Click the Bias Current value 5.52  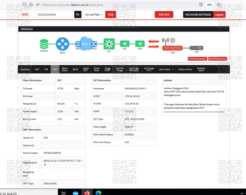coord(60,119)
